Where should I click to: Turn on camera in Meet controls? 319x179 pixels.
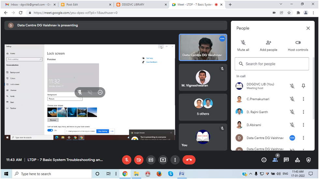(139, 160)
